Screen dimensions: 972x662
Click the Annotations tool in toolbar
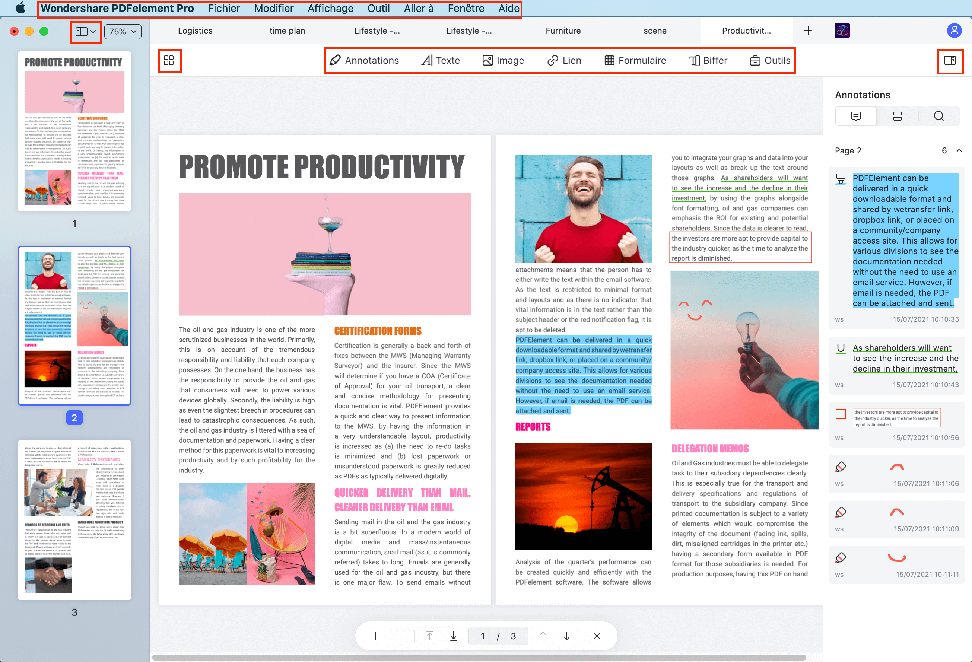pyautogui.click(x=363, y=61)
